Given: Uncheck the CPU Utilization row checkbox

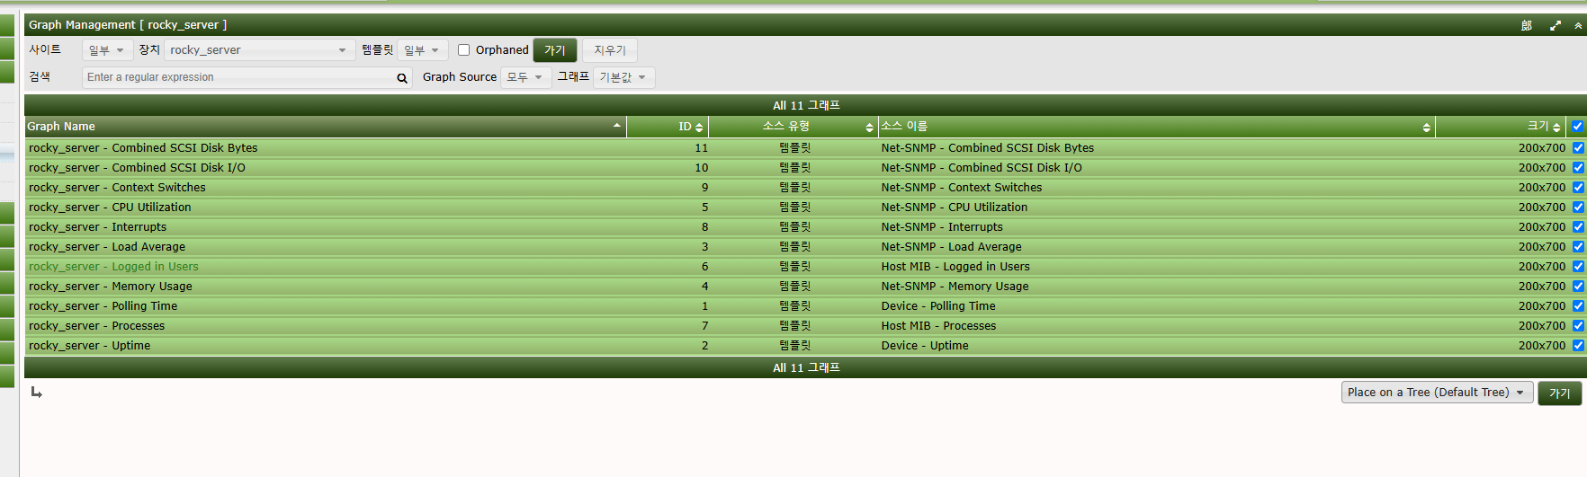Looking at the screenshot, I should 1578,208.
